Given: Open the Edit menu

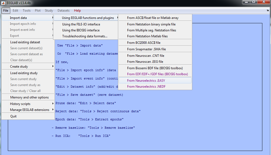Looking at the screenshot, I should 15,11.
